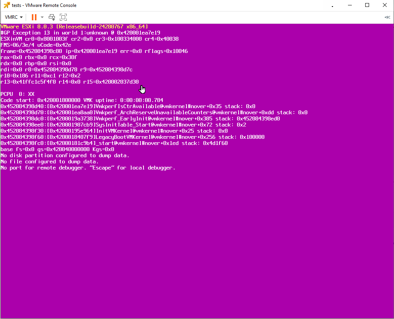Screen dimensions: 394x319
Task: Click the "Code start: 0x420001800000" uptime line
Action: click(82, 100)
